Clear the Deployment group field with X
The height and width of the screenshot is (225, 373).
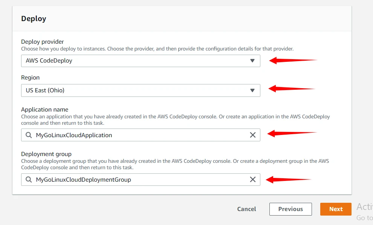coord(253,179)
